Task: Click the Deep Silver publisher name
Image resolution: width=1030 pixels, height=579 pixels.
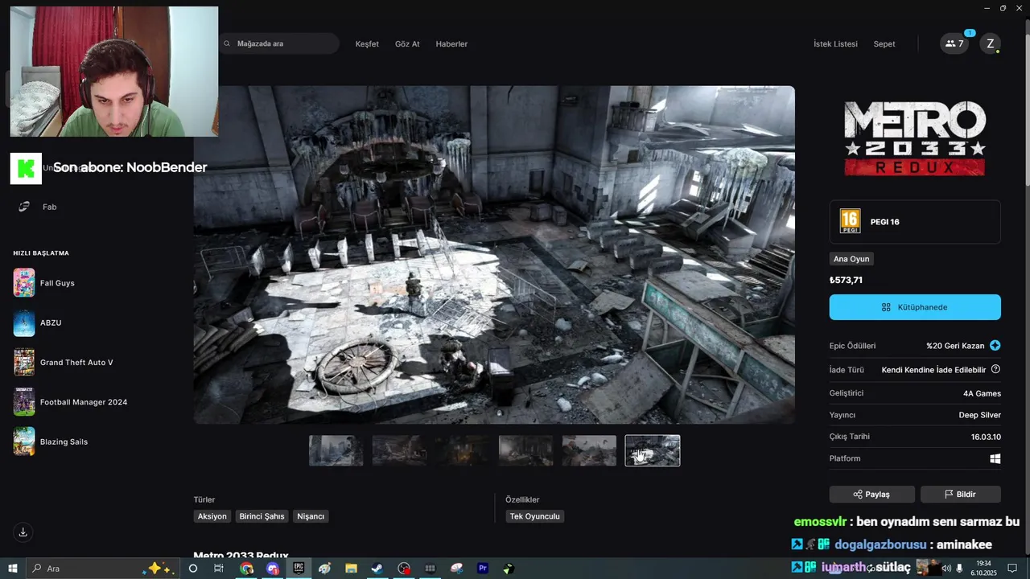Action: point(979,415)
